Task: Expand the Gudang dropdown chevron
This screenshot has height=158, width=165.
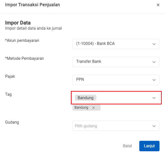Action: tap(154, 126)
